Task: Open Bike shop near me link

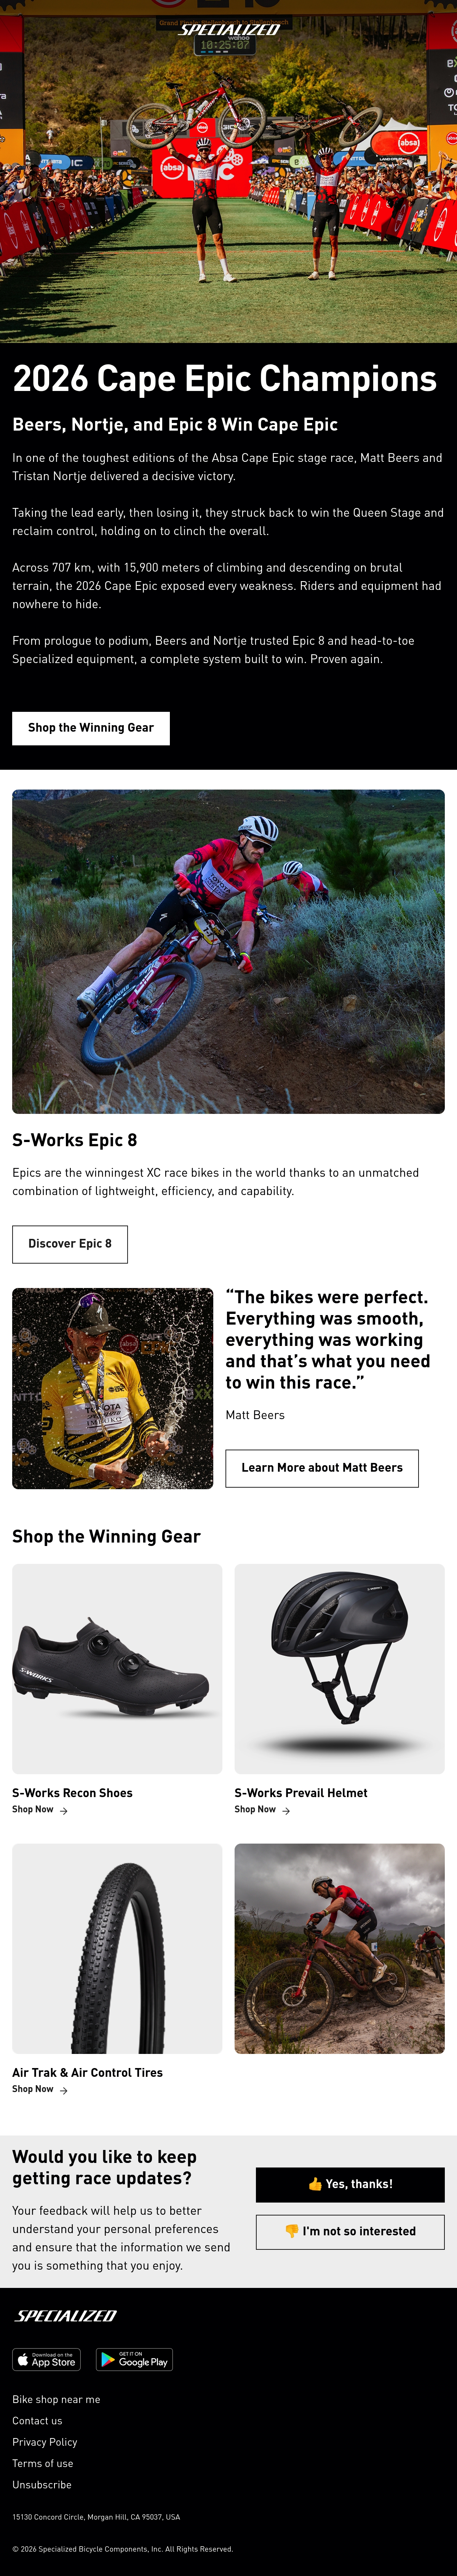Action: [x=56, y=2399]
